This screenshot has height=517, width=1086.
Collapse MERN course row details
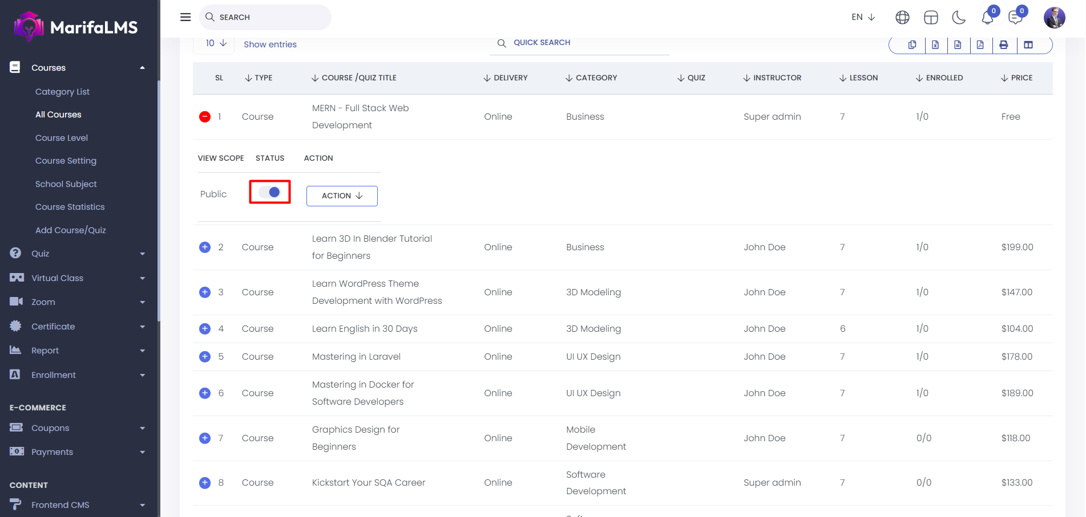[x=205, y=117]
